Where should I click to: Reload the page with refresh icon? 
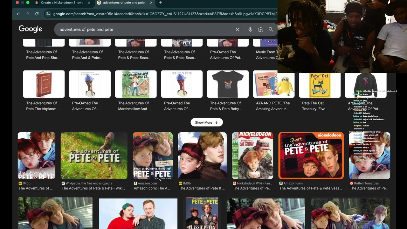coord(37,14)
